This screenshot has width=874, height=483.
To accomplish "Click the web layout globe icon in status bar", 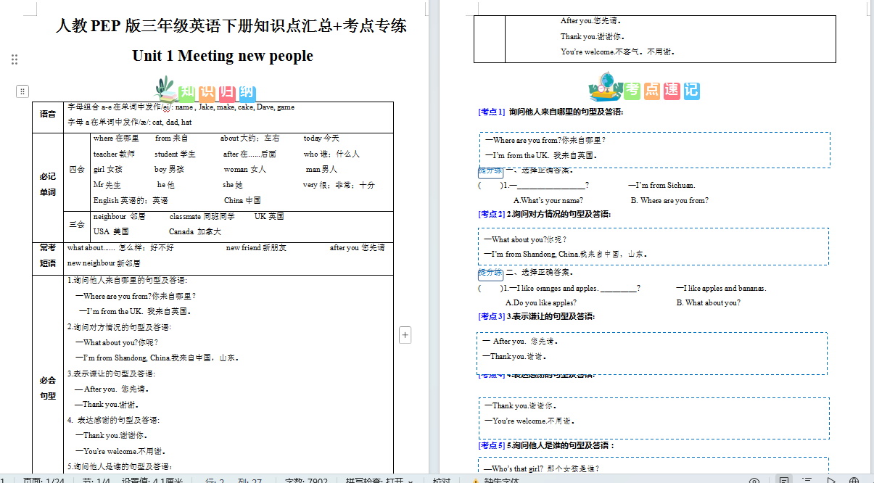I will [x=854, y=480].
